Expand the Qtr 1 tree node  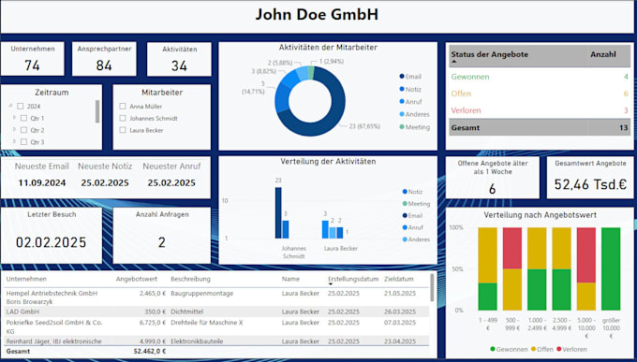[x=14, y=118]
